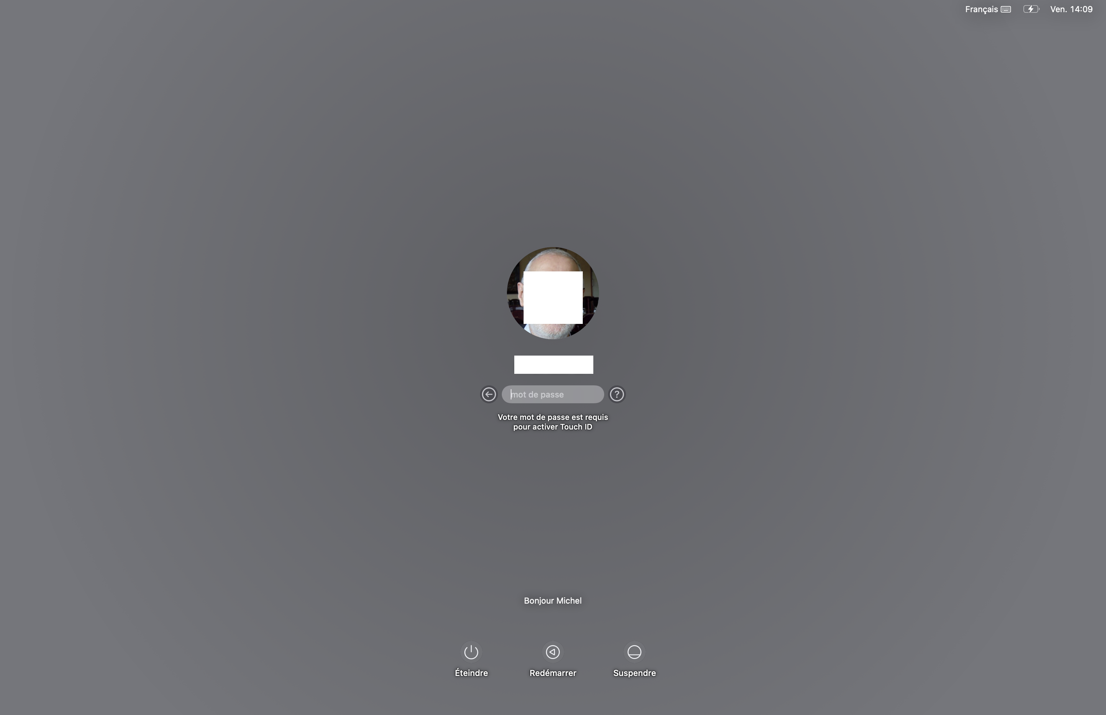The height and width of the screenshot is (715, 1106).
Task: Click the Ven. day abbreviation in menu bar
Action: [1058, 9]
